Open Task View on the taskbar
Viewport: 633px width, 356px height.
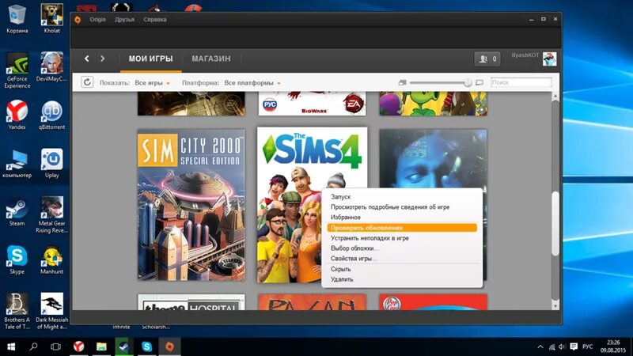pos(55,347)
